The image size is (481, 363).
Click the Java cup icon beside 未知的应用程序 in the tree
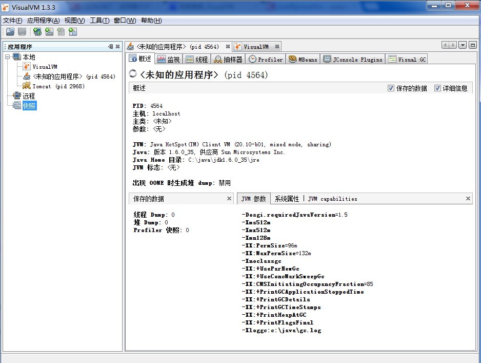[x=27, y=76]
